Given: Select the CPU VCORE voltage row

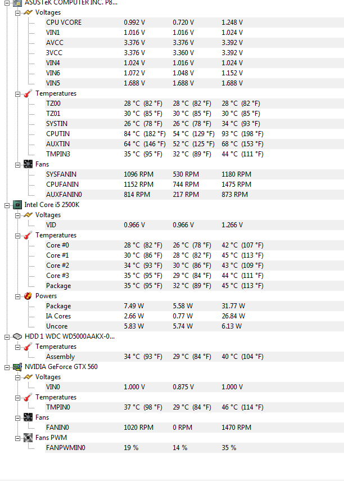Looking at the screenshot, I should (x=194, y=23).
